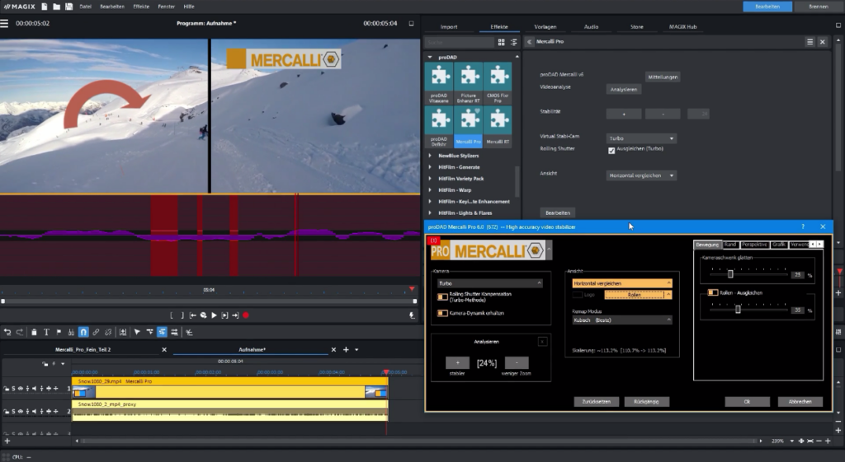Adjust the Kameraschwenk glätten slider
Image resolution: width=845 pixels, height=462 pixels.
tap(730, 274)
